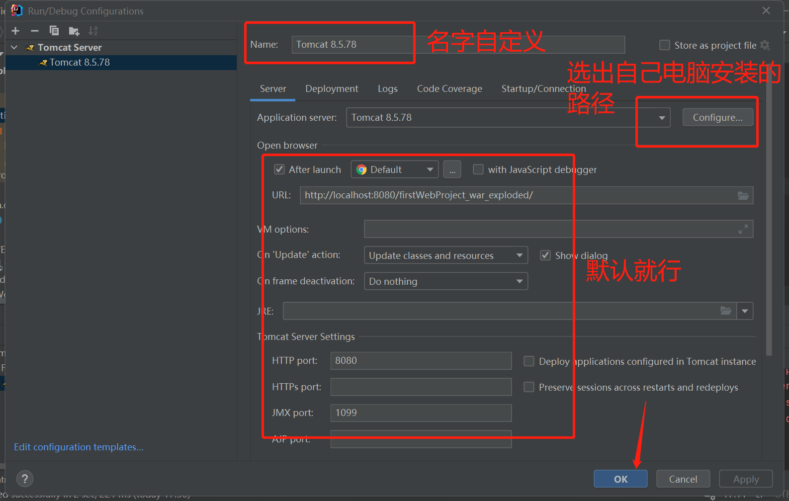Copy the selected configuration

tap(54, 31)
